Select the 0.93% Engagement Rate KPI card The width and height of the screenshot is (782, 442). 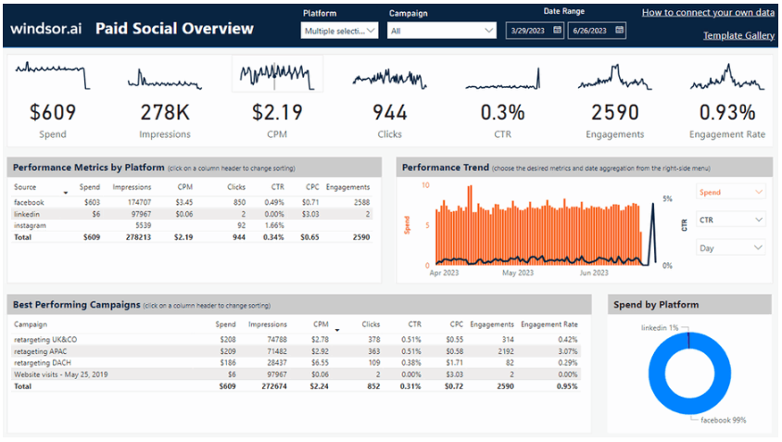tap(727, 120)
